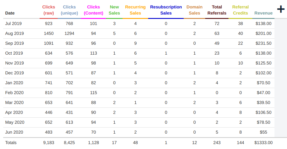Select the Aug 2019 revenue cell $201.00
287x149 pixels.
click(x=263, y=33)
